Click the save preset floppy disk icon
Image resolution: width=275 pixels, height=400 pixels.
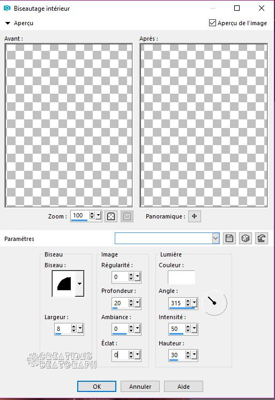[229, 238]
